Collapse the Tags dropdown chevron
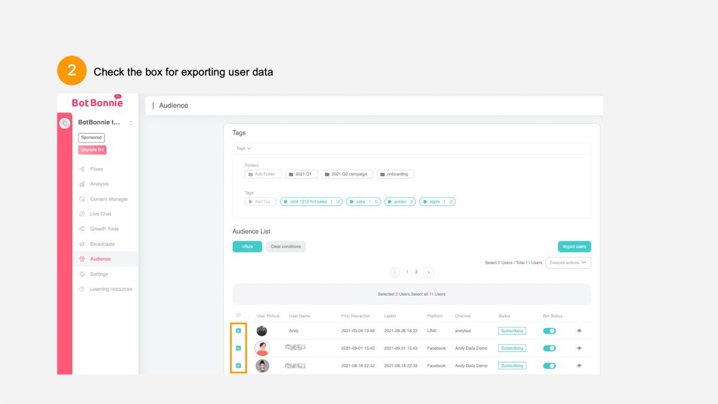718x404 pixels. [249, 148]
